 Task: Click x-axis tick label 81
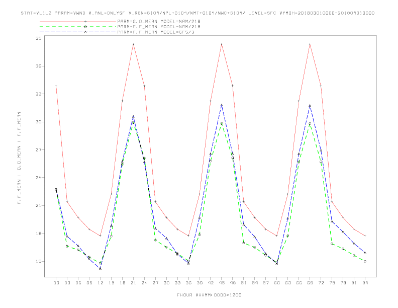[354, 283]
